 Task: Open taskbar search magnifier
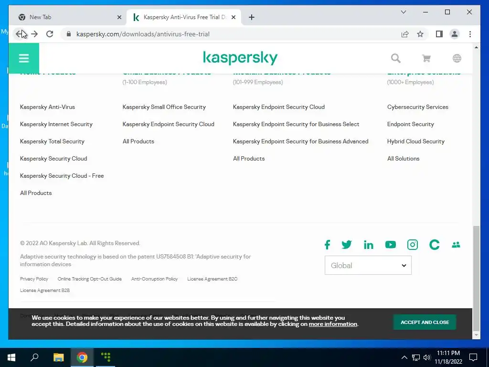coord(34,357)
